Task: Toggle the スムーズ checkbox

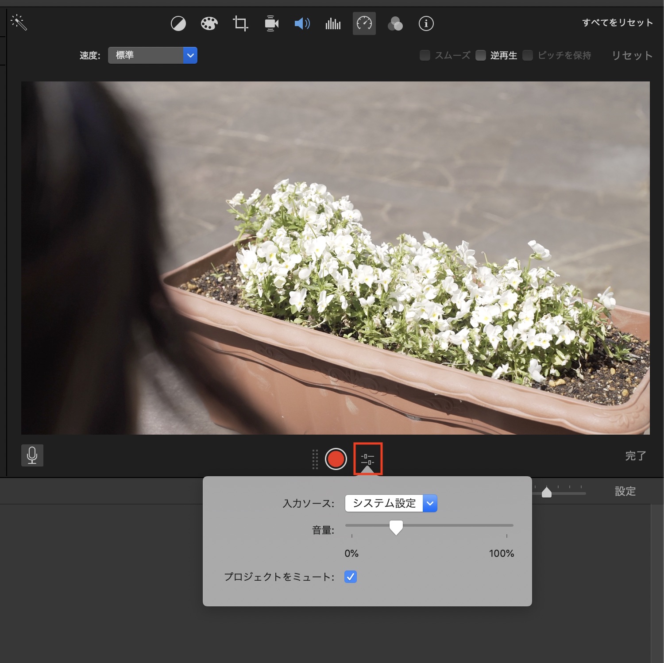Action: coord(425,55)
